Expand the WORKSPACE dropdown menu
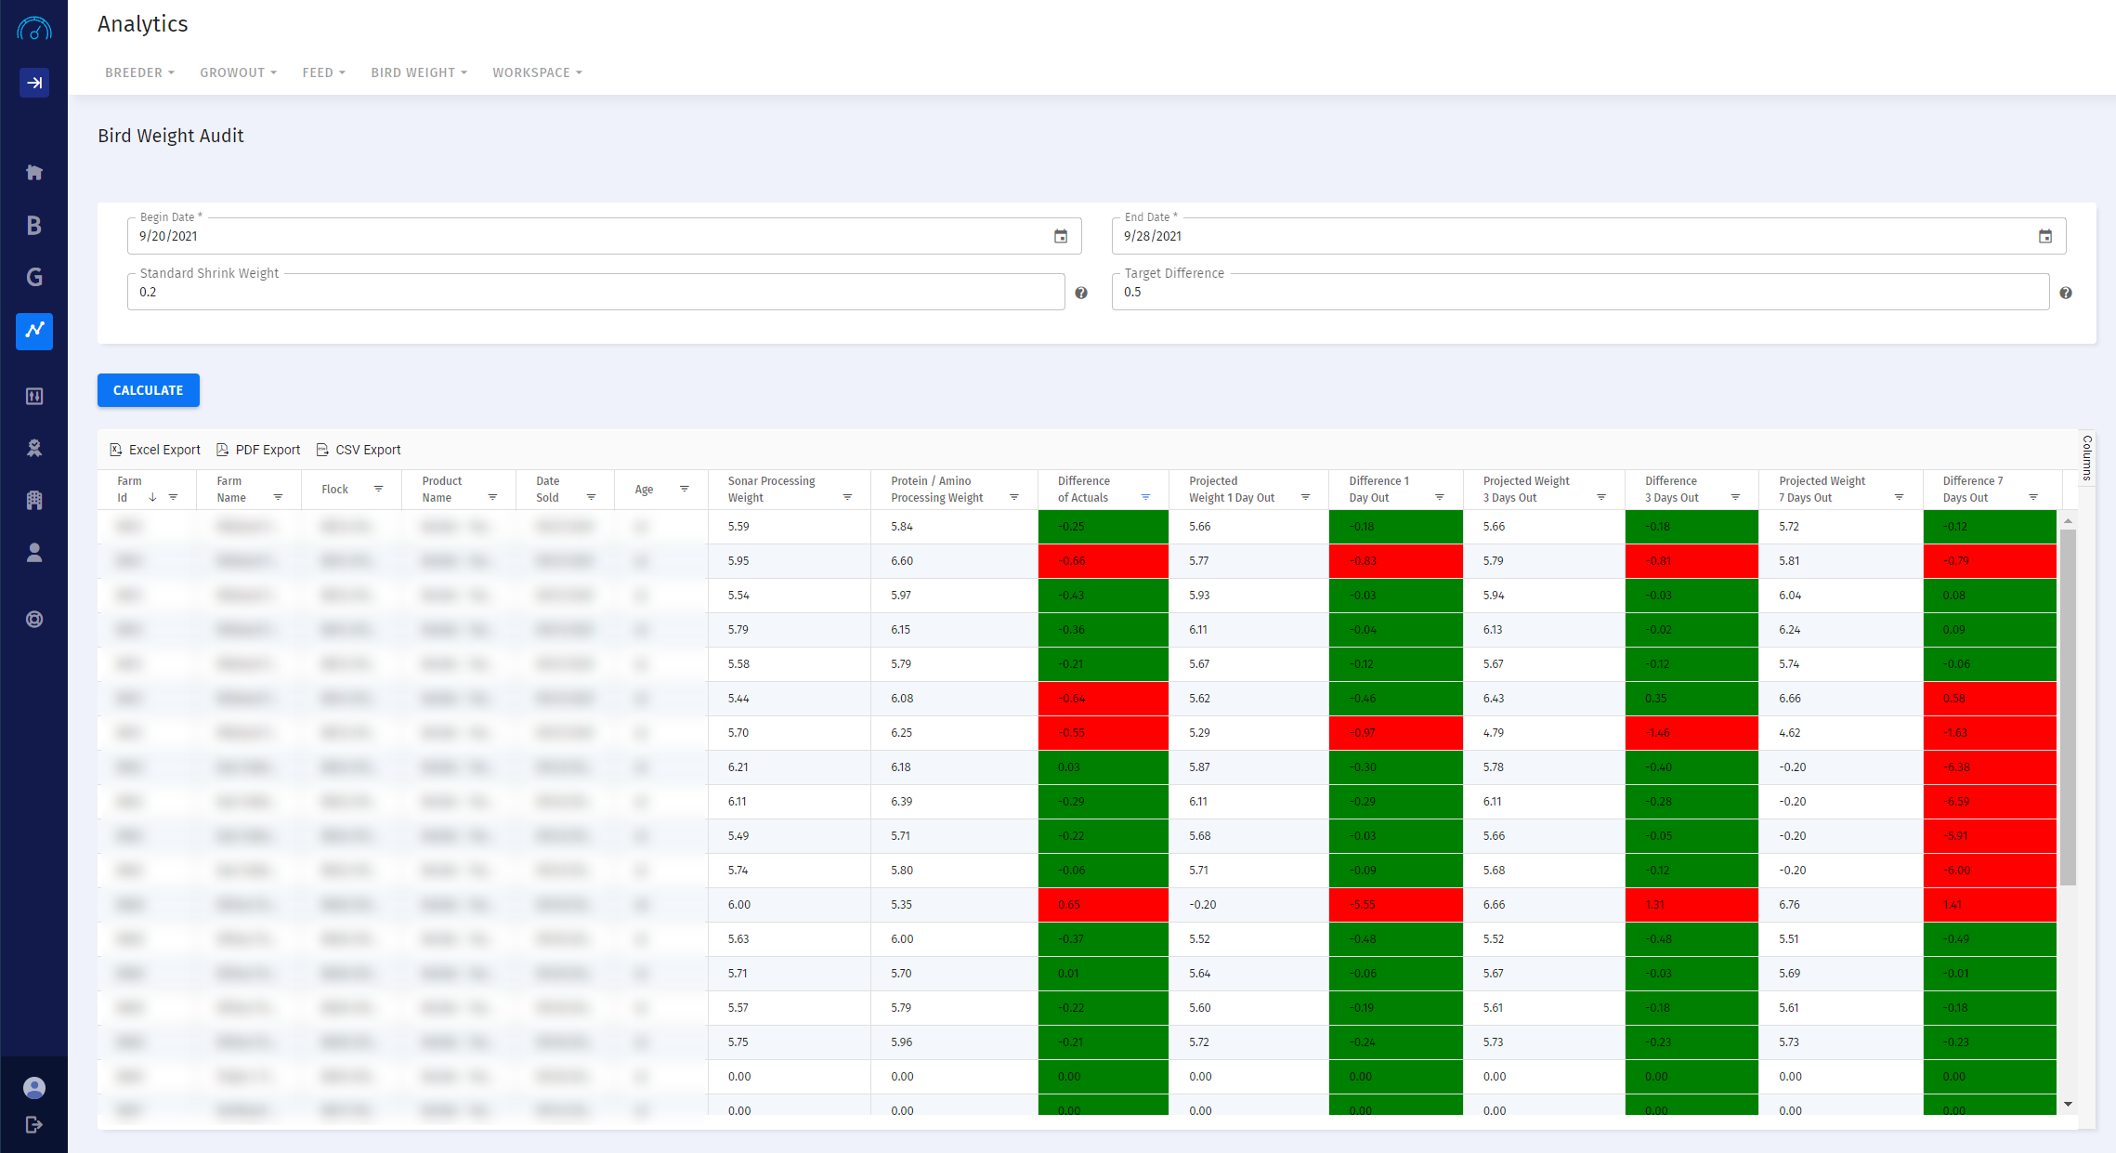Viewport: 2116px width, 1153px height. 537,72
